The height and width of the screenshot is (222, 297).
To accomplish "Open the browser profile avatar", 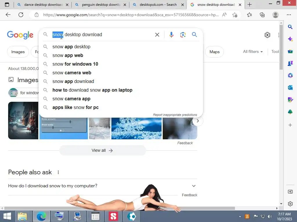I will (276, 15).
